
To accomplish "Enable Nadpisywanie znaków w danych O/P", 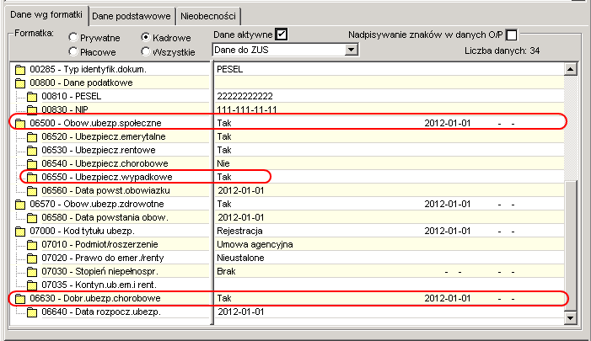I will (512, 35).
